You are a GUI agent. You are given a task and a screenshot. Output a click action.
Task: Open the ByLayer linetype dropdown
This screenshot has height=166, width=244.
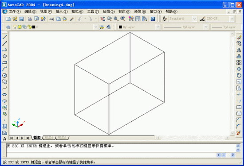[x=185, y=27]
